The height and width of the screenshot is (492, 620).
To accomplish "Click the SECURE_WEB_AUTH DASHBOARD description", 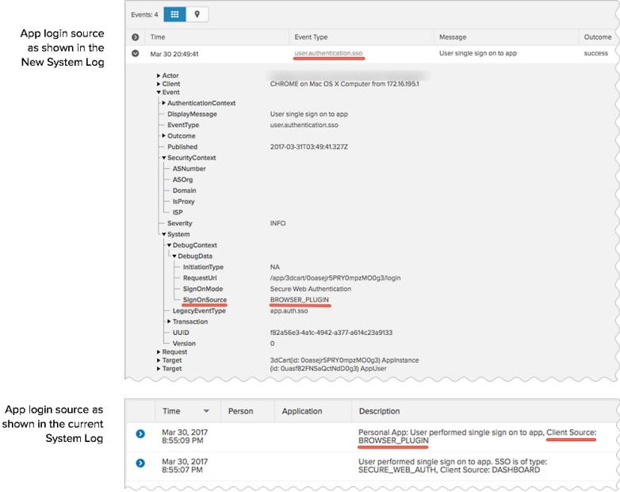I will pos(453,466).
